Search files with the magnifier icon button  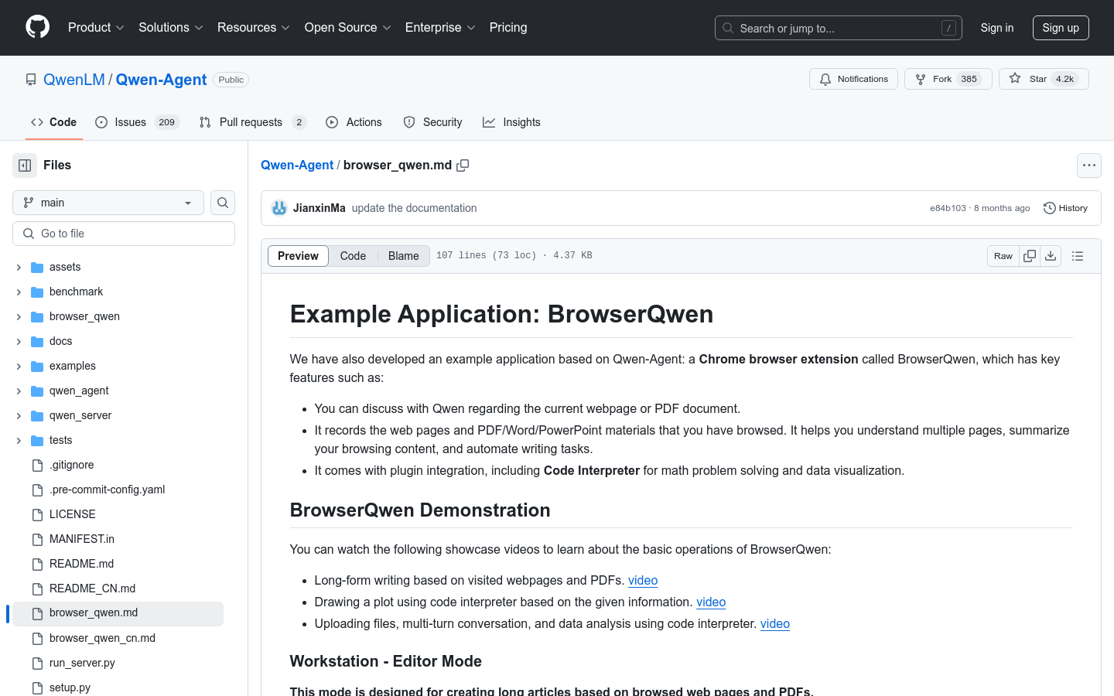pyautogui.click(x=223, y=203)
